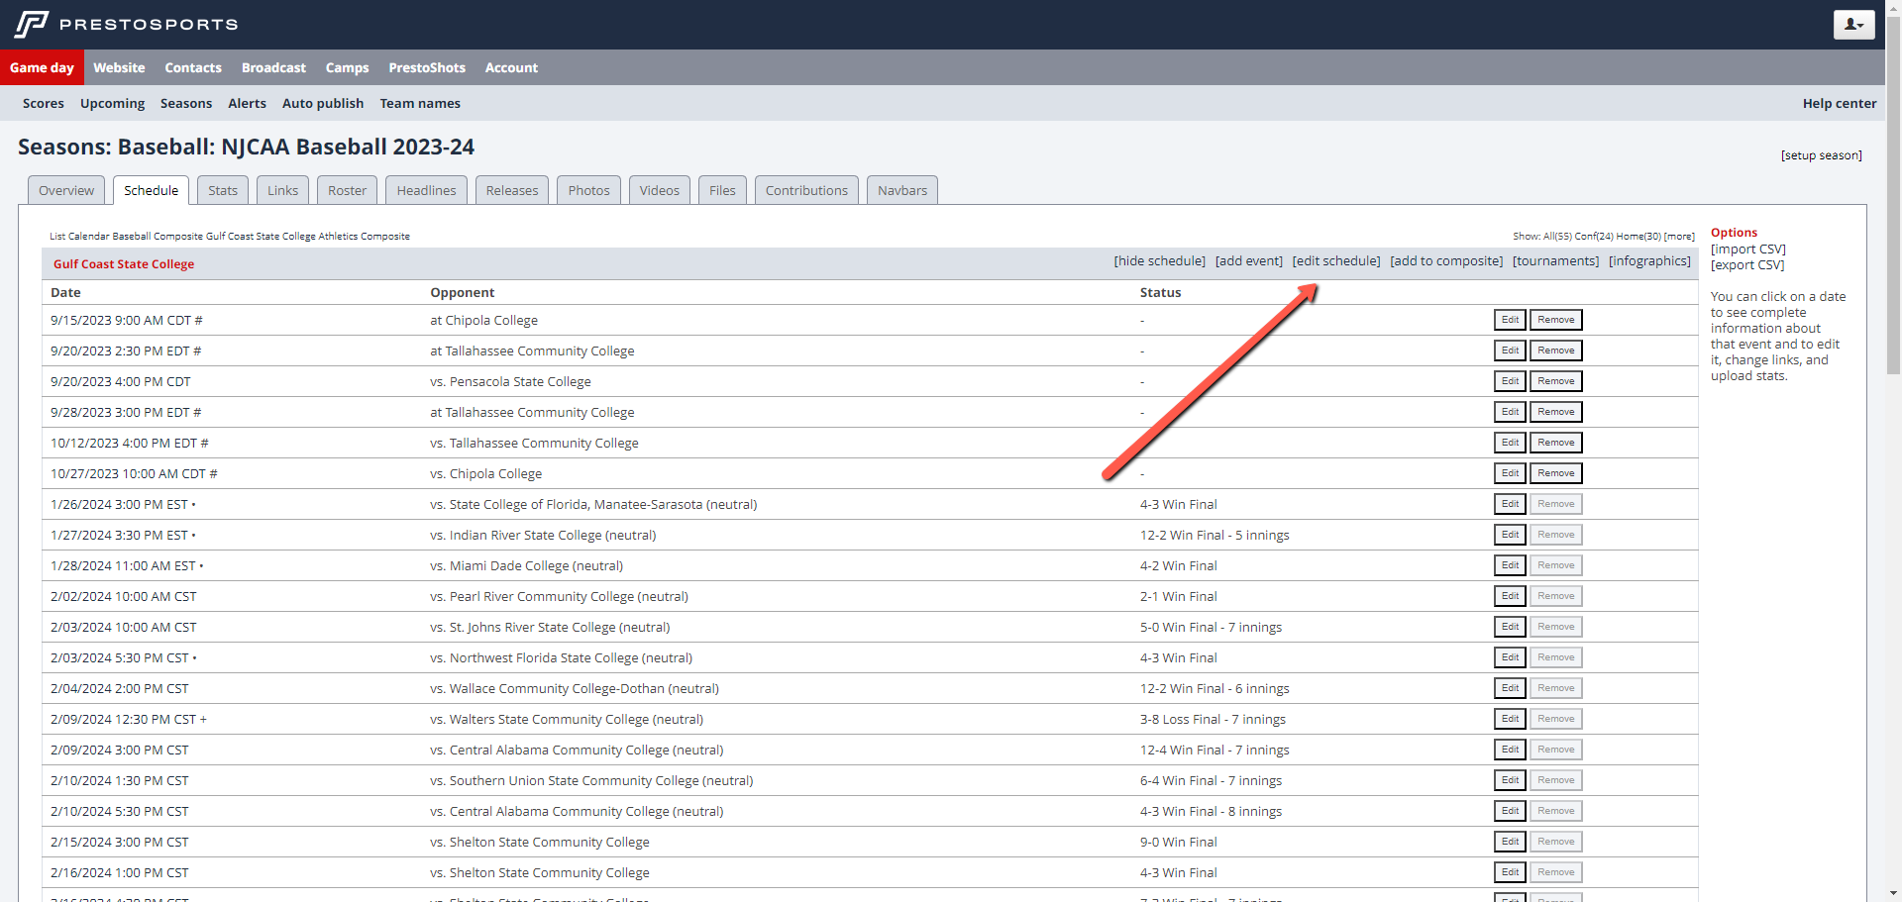This screenshot has width=1902, height=902.
Task: Hide the schedule via hide schedule link
Action: coord(1159,261)
